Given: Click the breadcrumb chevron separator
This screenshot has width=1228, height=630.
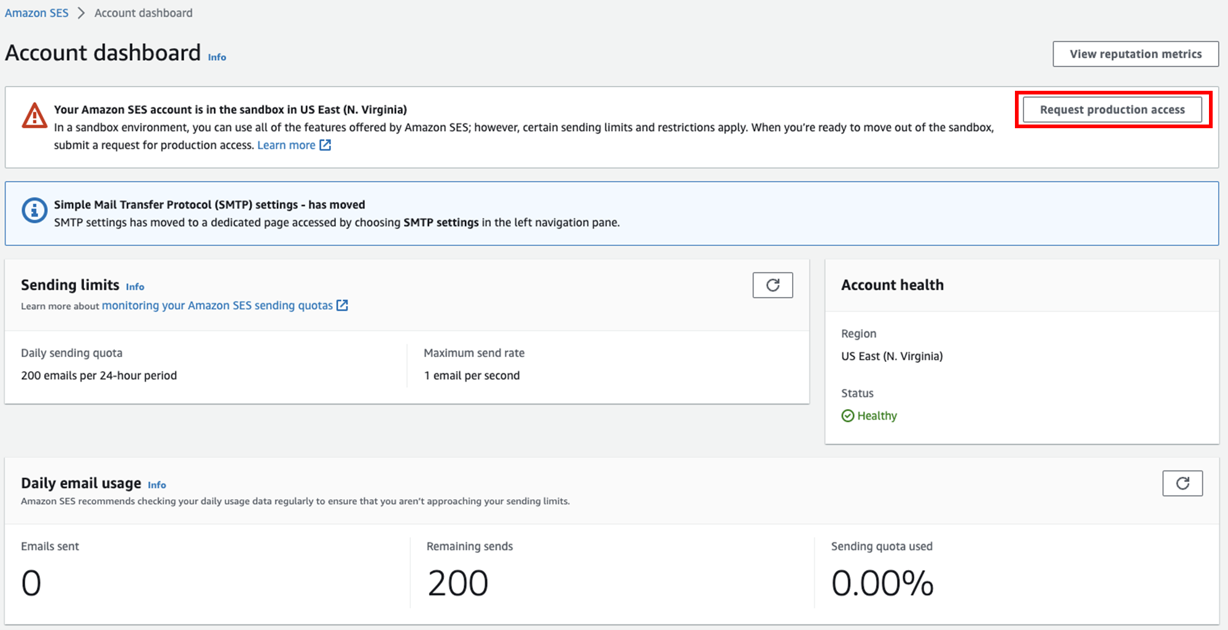Looking at the screenshot, I should click(x=81, y=13).
